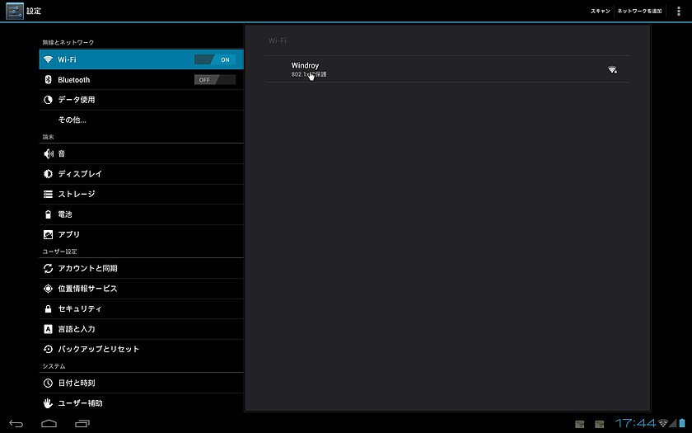This screenshot has width=692, height=433.
Task: Open その他... more network settings
Action: coord(141,120)
